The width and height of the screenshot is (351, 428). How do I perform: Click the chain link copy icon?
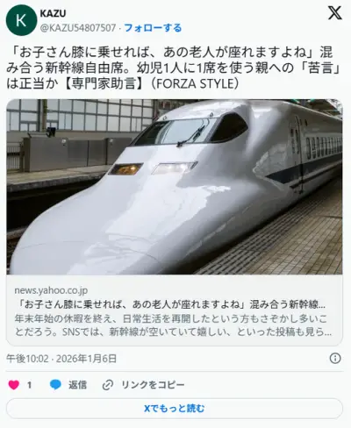[108, 385]
